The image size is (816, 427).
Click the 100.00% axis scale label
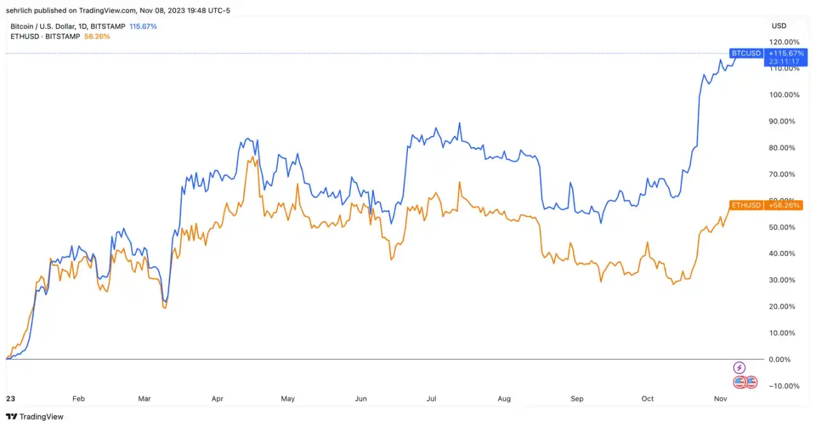click(784, 95)
